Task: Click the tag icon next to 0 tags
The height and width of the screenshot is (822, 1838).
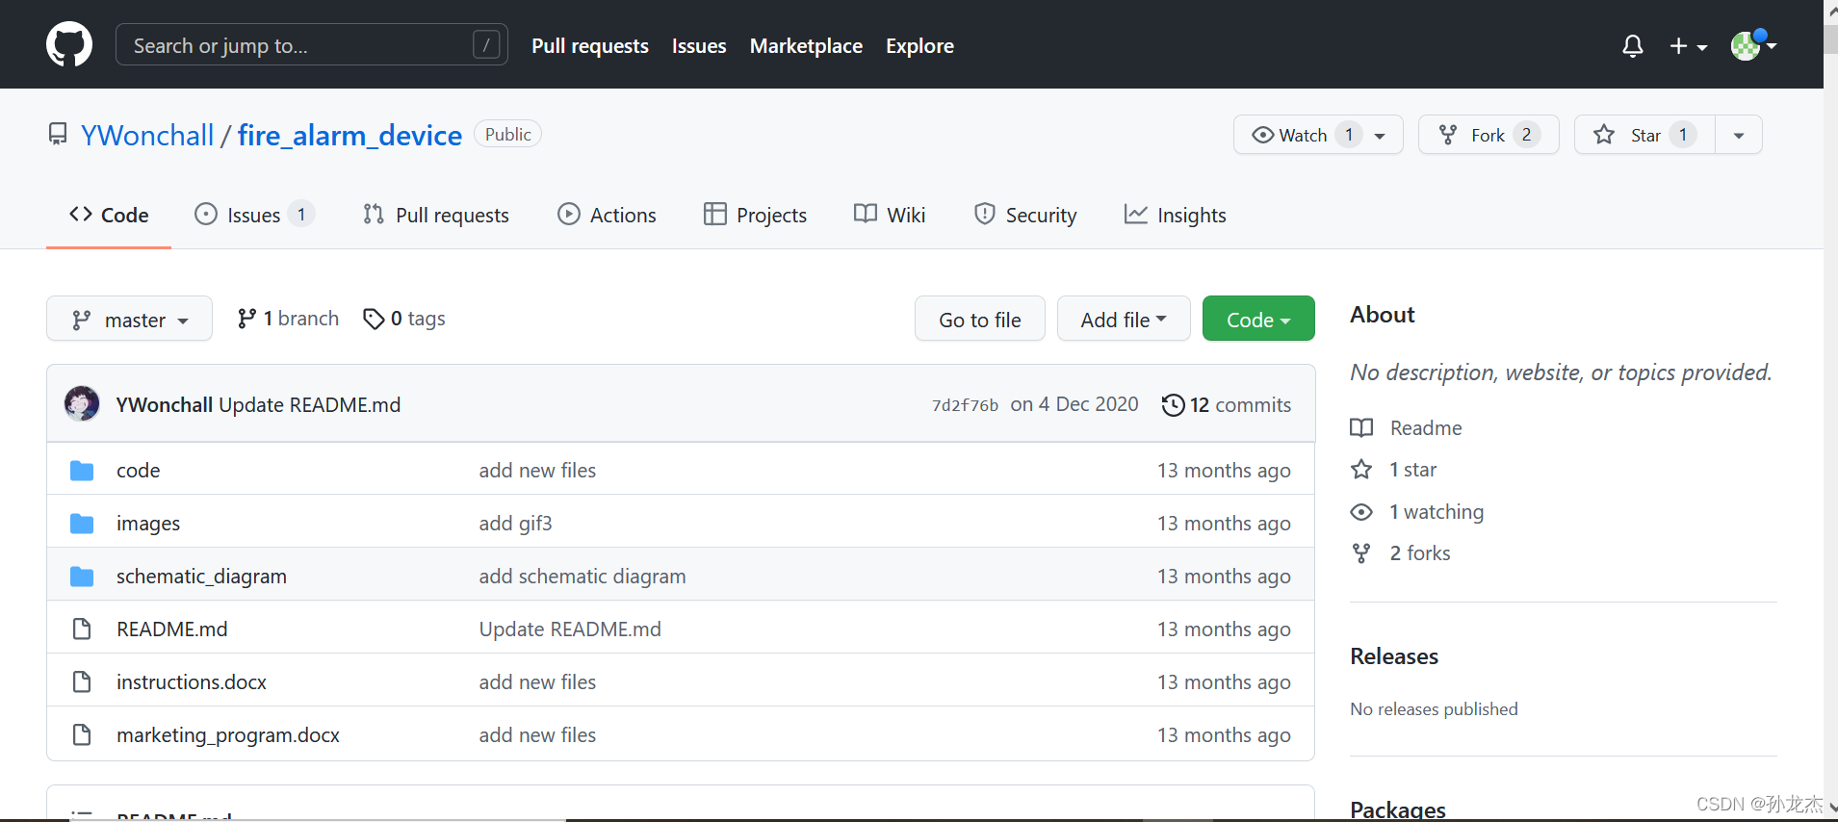Action: (x=374, y=319)
